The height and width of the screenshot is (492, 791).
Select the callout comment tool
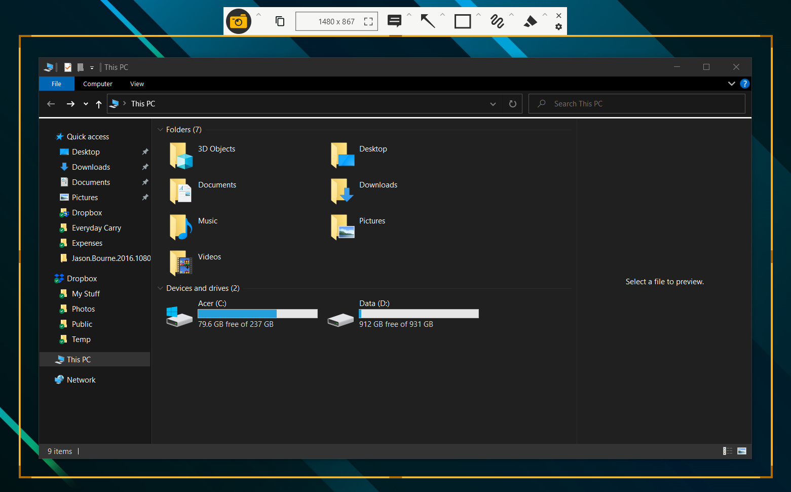pos(394,21)
